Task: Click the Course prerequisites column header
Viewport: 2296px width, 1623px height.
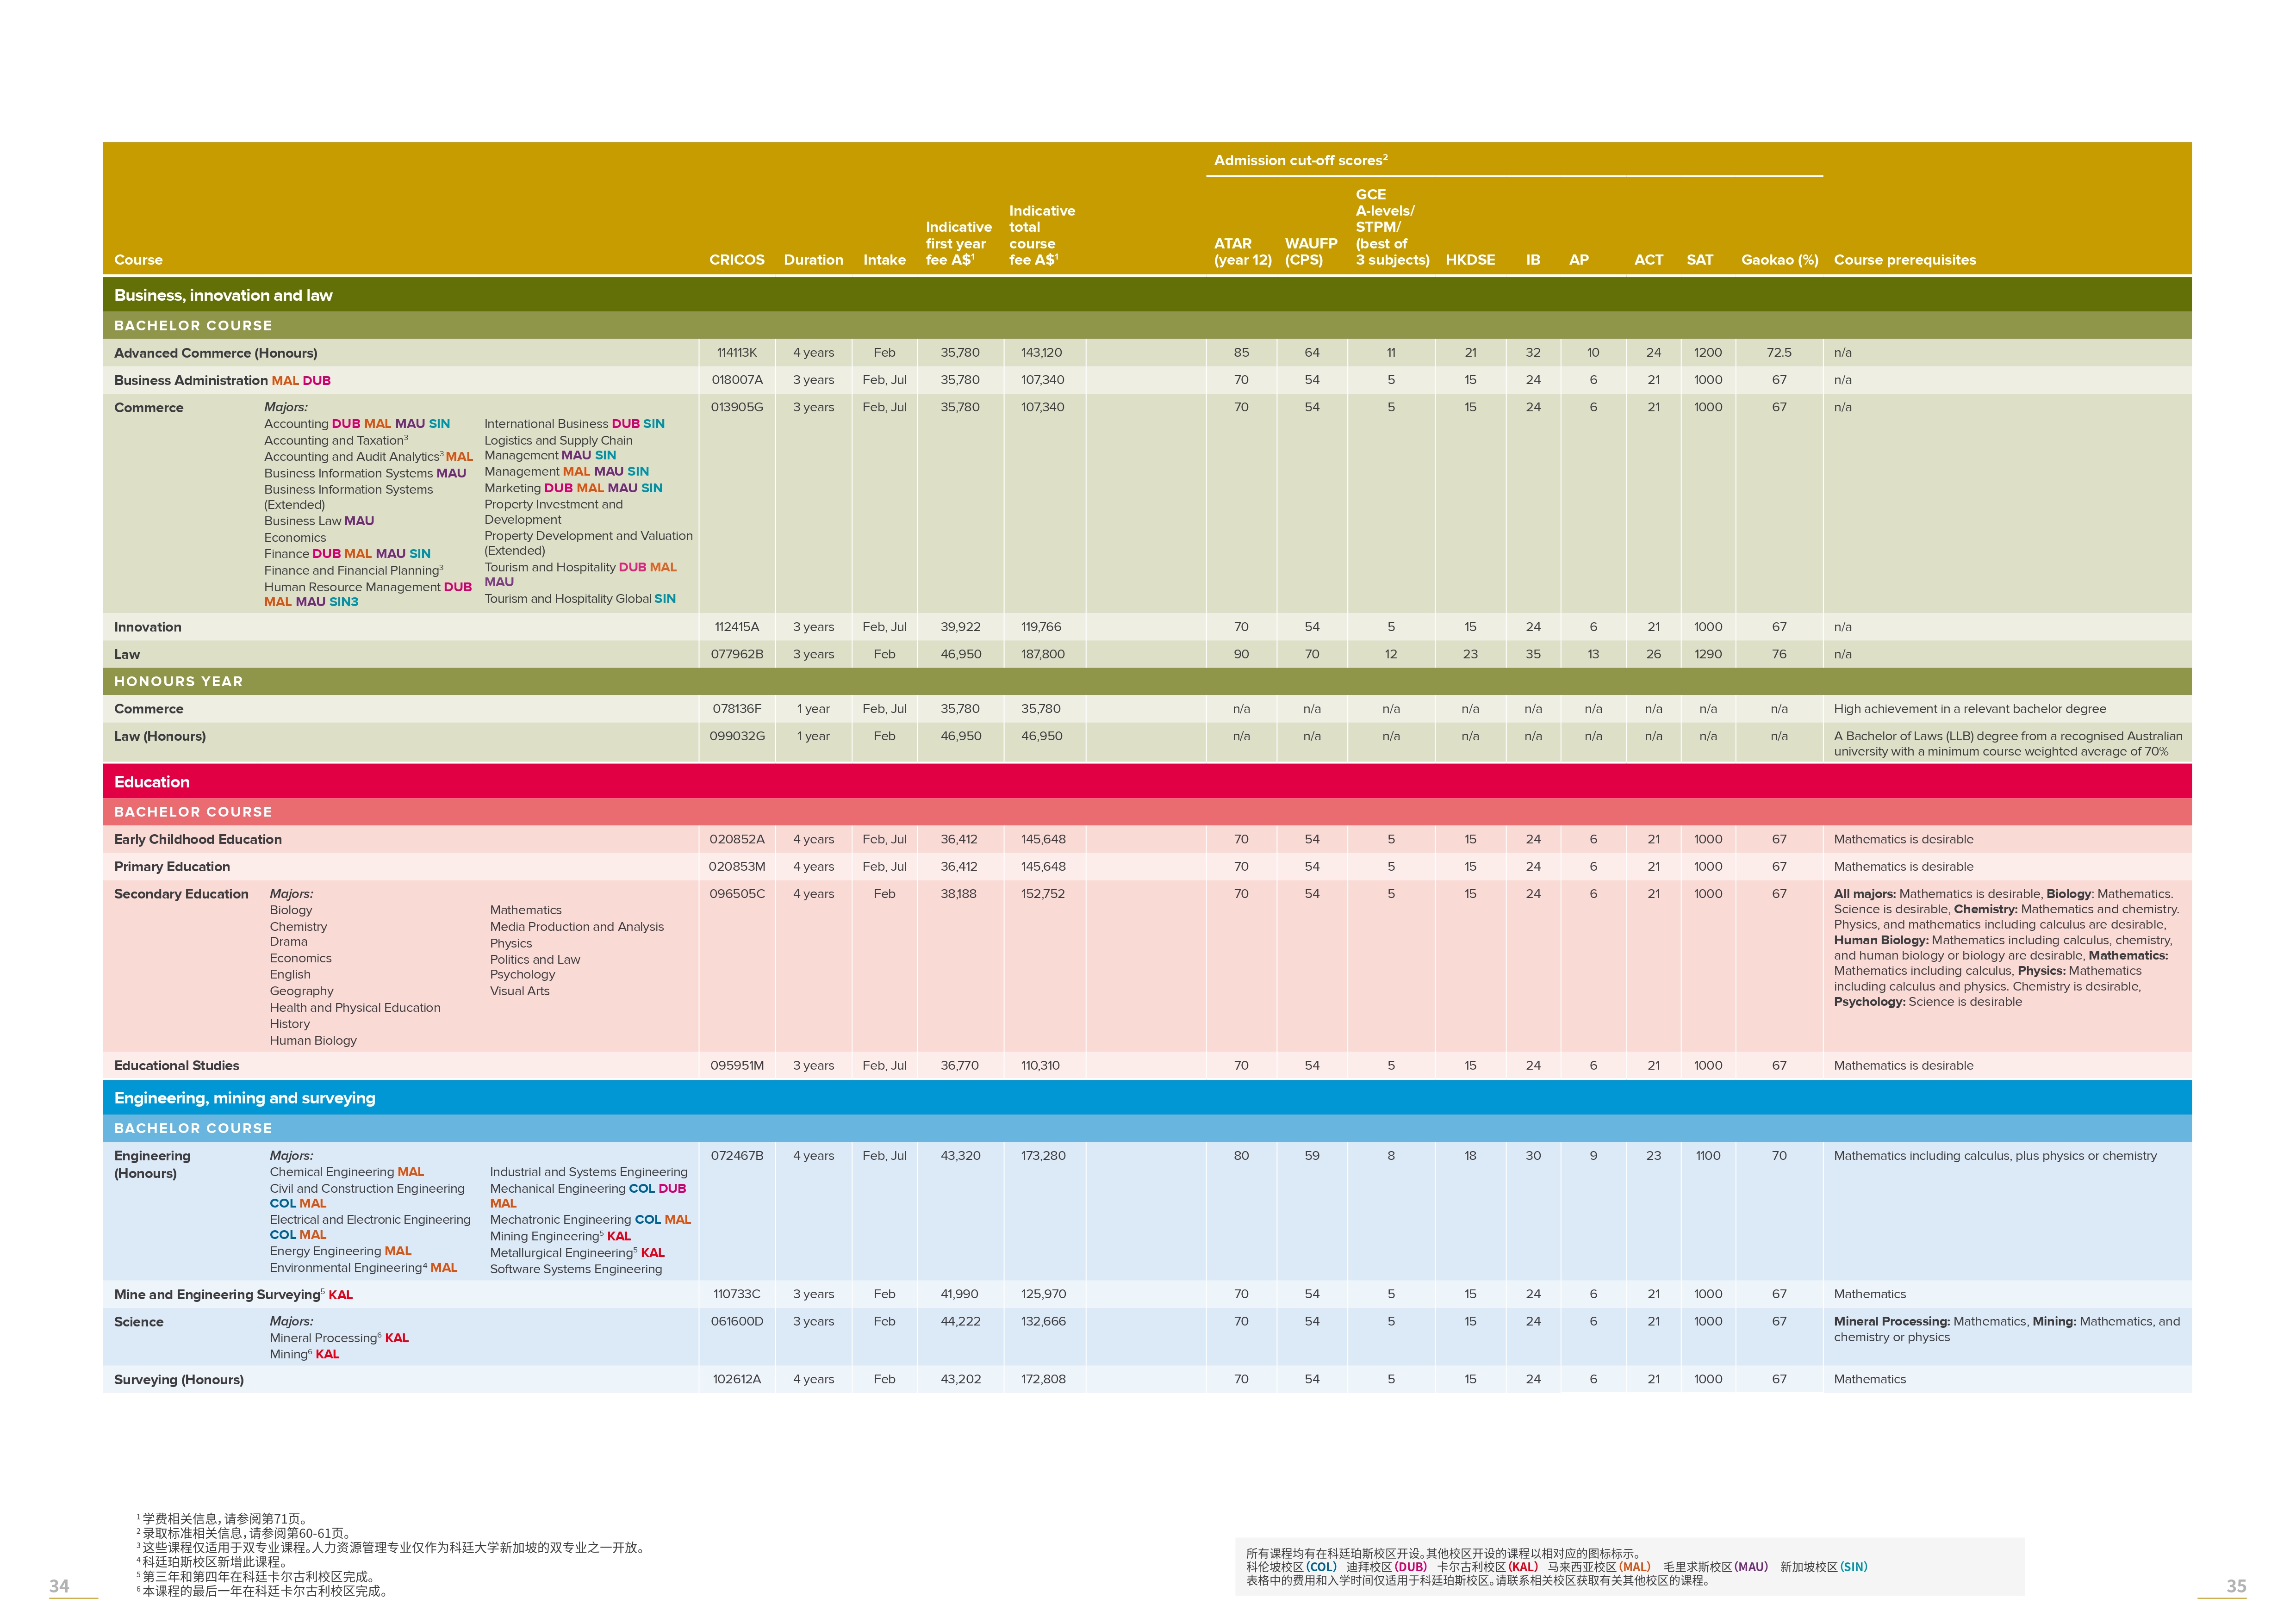Action: 1904,260
